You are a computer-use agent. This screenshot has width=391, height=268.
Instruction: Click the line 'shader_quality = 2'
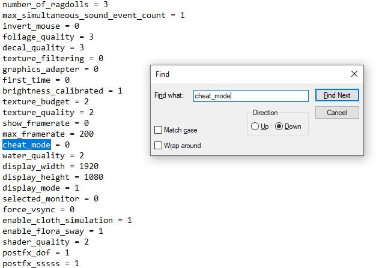[46, 242]
